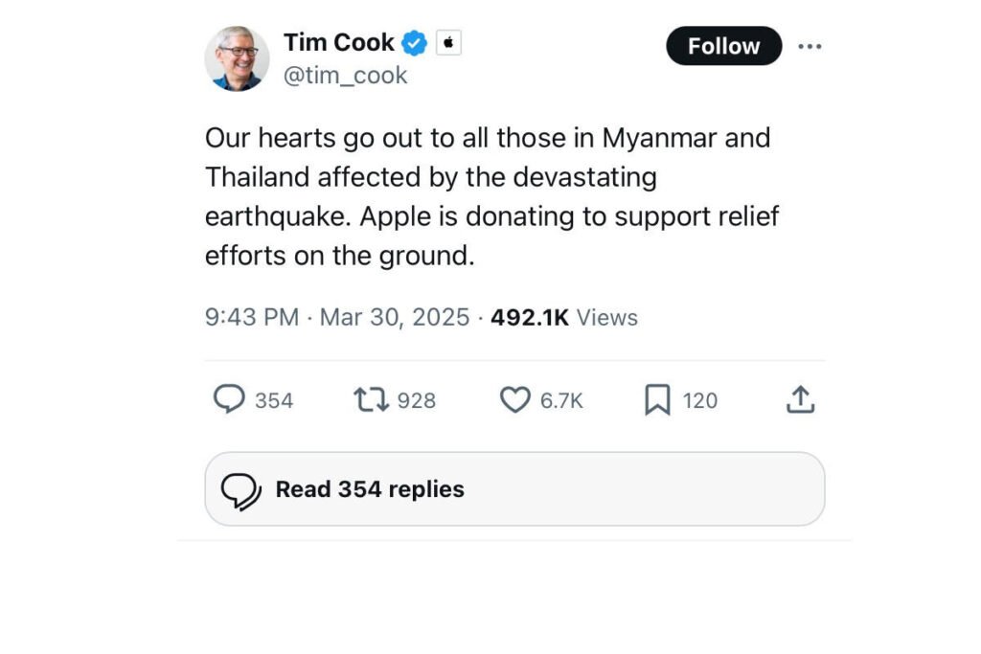Click the 6.7K likes count
The image size is (981, 654).
[x=561, y=400]
